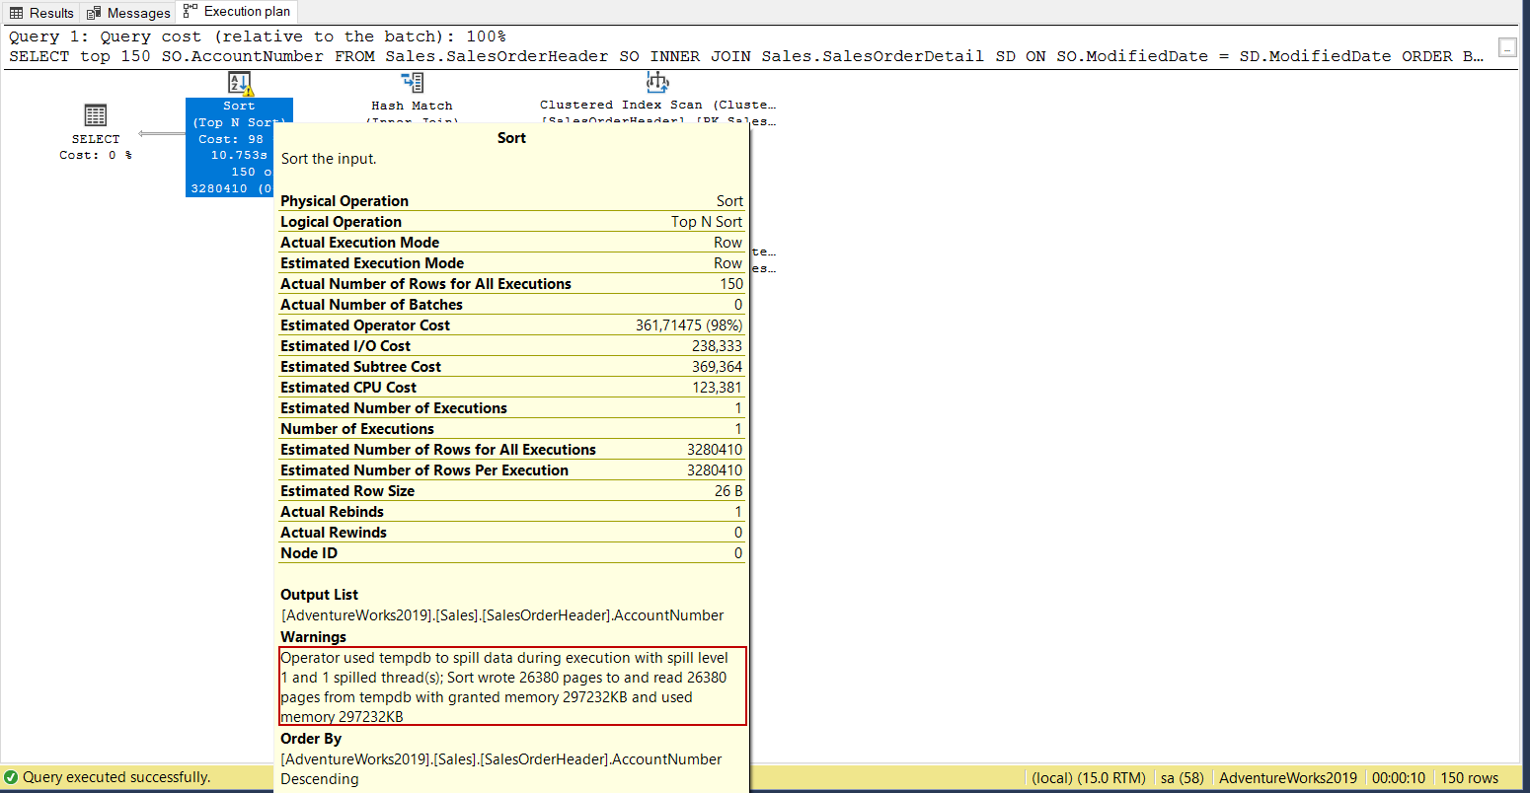This screenshot has width=1530, height=793.
Task: Click the (local) (15.0 RTM) server status
Action: (1088, 777)
